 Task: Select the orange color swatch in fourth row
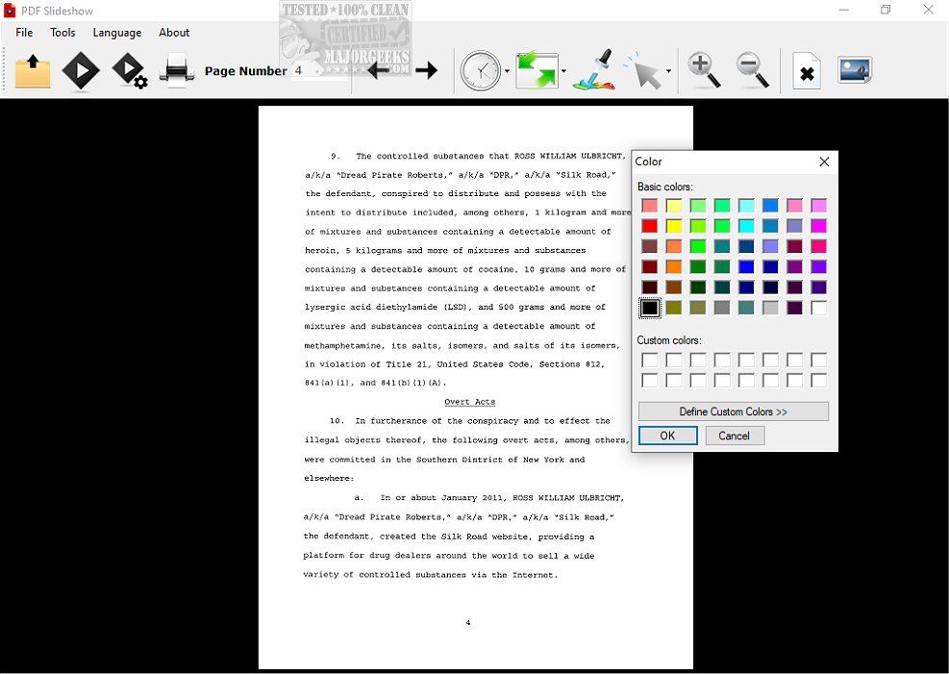click(x=674, y=267)
